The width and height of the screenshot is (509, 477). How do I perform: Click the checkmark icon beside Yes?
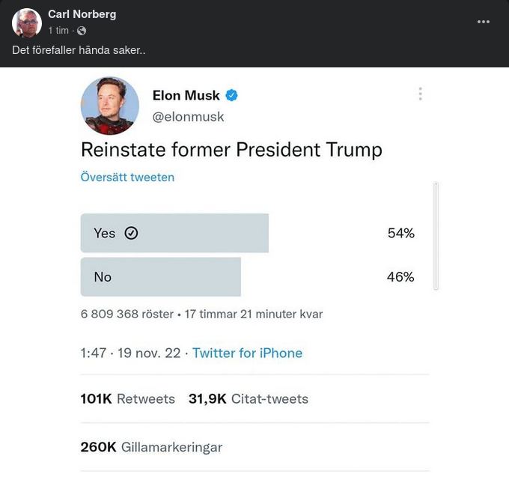(131, 233)
